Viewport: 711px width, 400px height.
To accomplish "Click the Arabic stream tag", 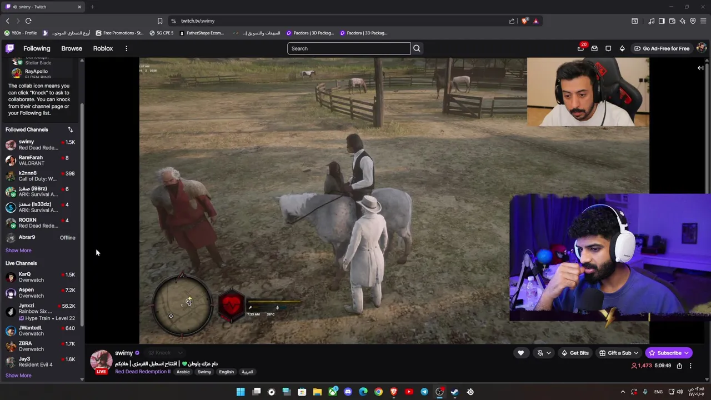I will pos(183,372).
